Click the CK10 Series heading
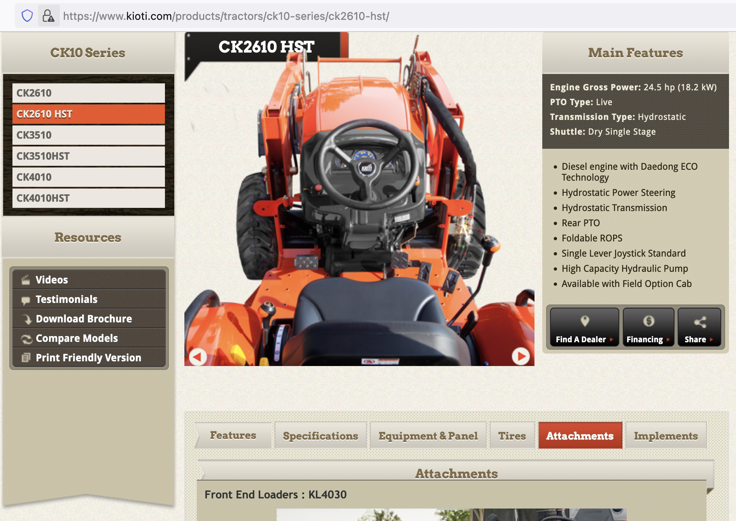This screenshot has height=521, width=736. pyautogui.click(x=88, y=53)
